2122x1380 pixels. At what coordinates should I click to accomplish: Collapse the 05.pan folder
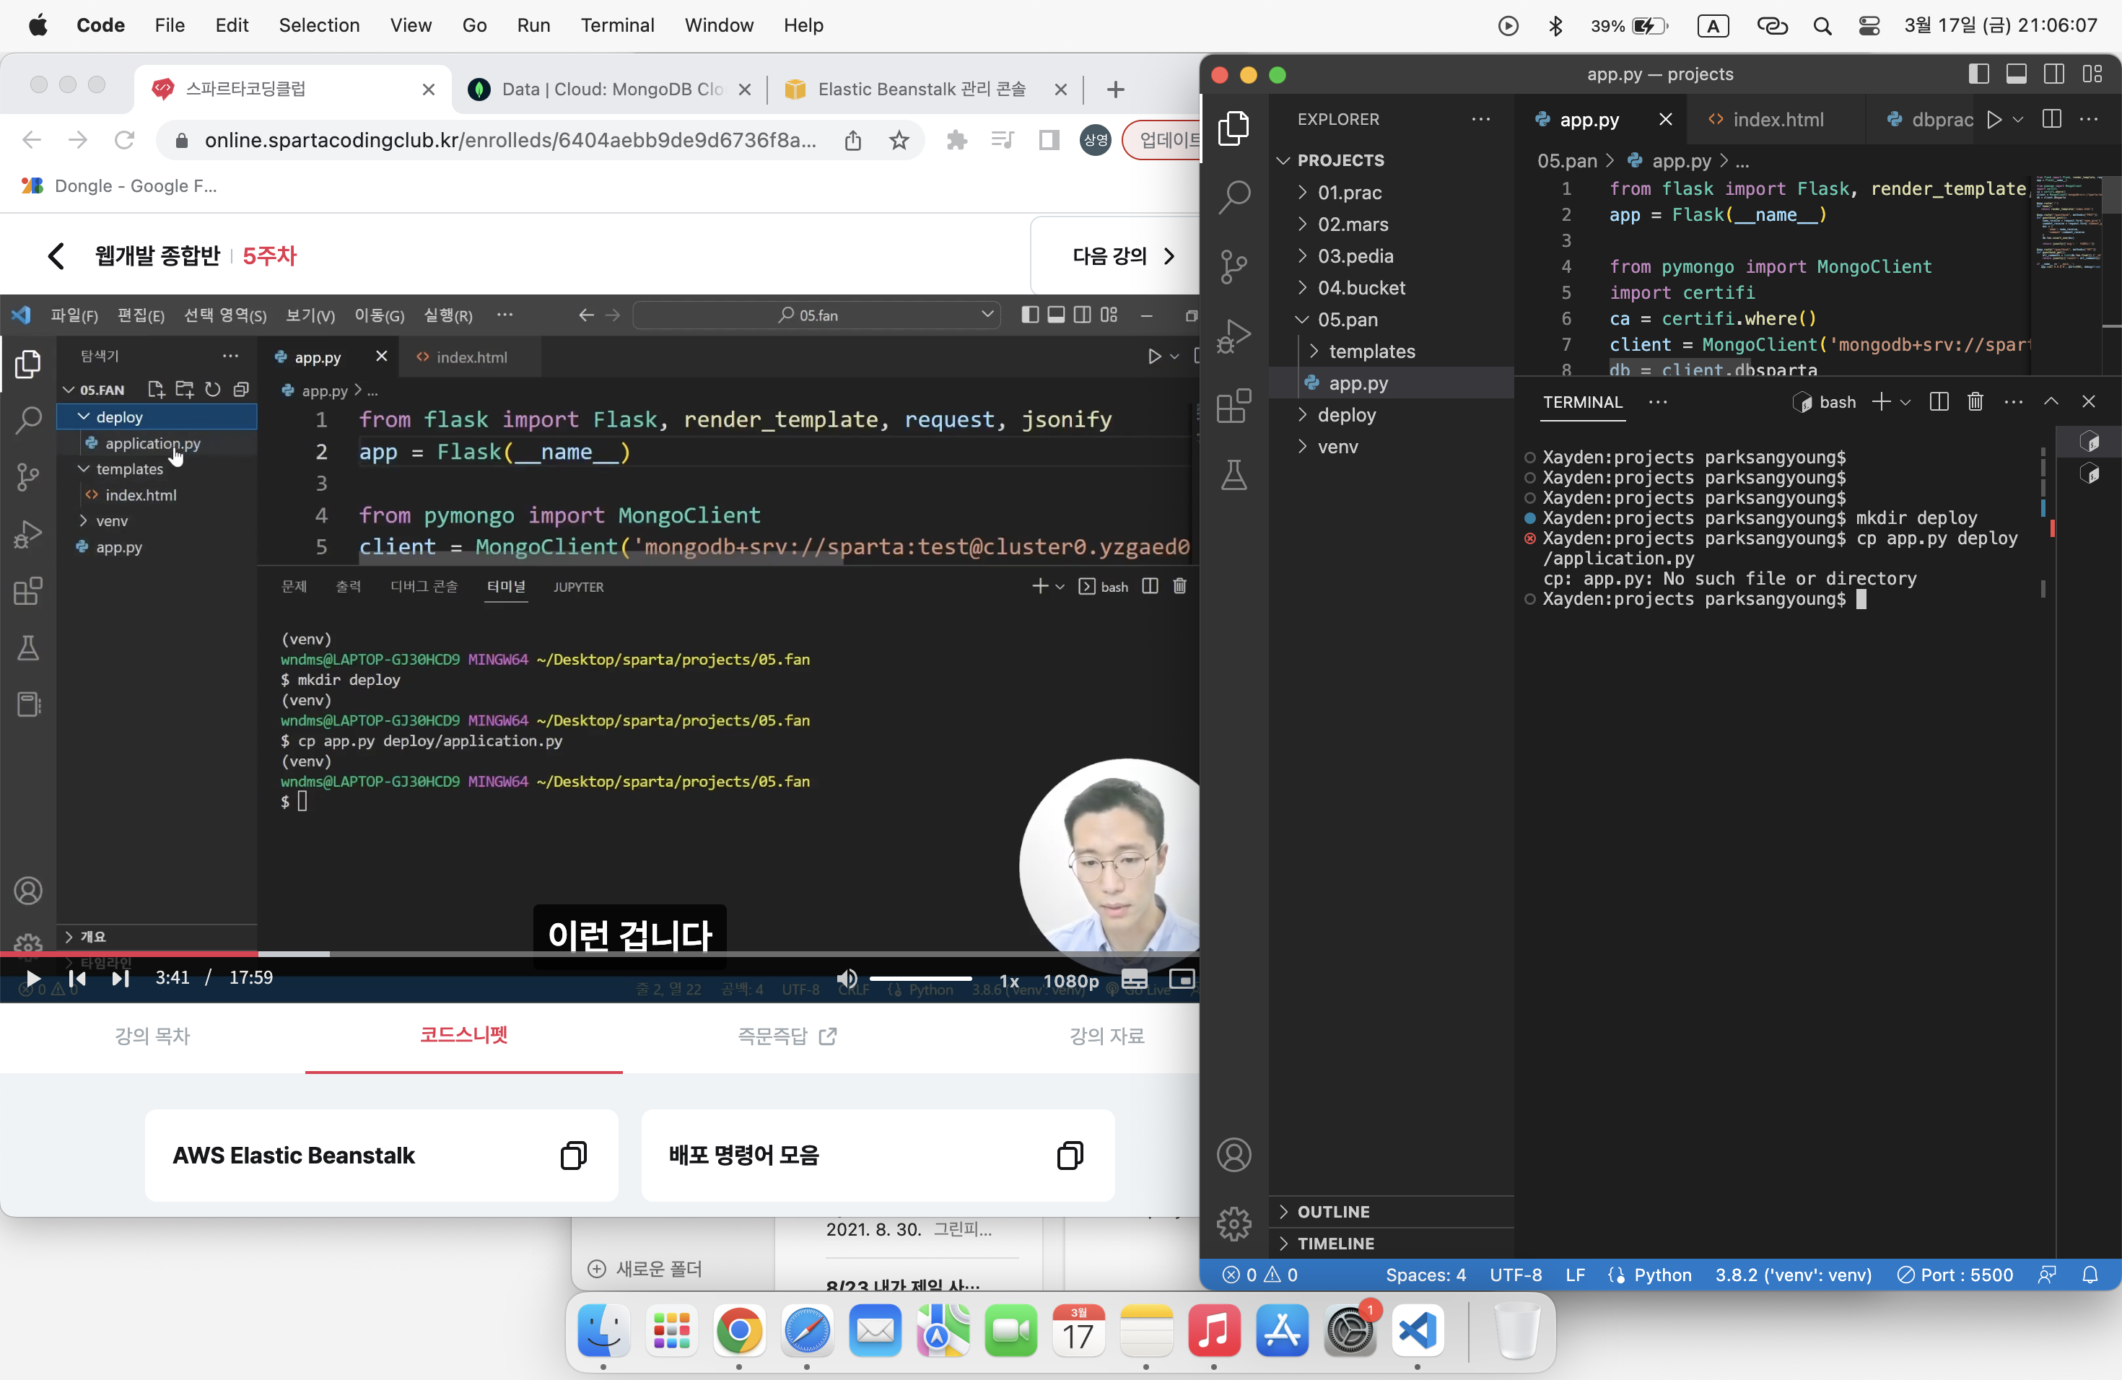pyautogui.click(x=1348, y=319)
